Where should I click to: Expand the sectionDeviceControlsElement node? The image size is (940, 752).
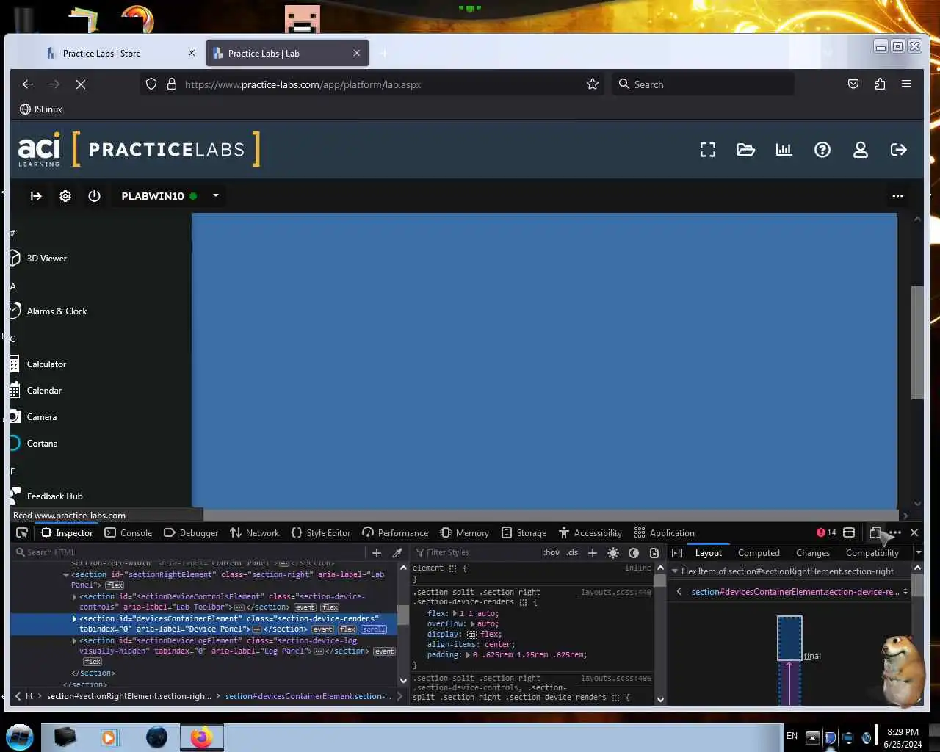pos(74,597)
